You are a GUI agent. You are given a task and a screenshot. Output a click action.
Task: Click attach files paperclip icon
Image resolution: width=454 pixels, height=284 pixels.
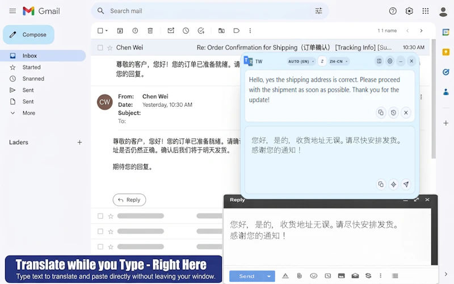click(x=300, y=276)
